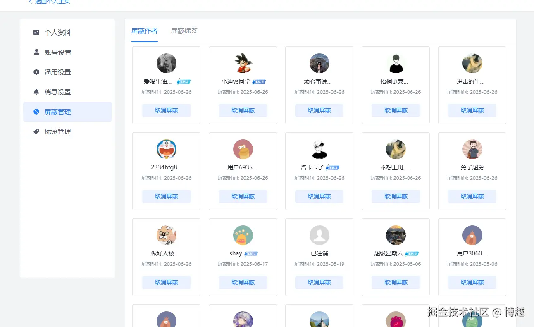The width and height of the screenshot is (534, 327).
Task: Open 账号设置 in the sidebar
Action: point(58,53)
